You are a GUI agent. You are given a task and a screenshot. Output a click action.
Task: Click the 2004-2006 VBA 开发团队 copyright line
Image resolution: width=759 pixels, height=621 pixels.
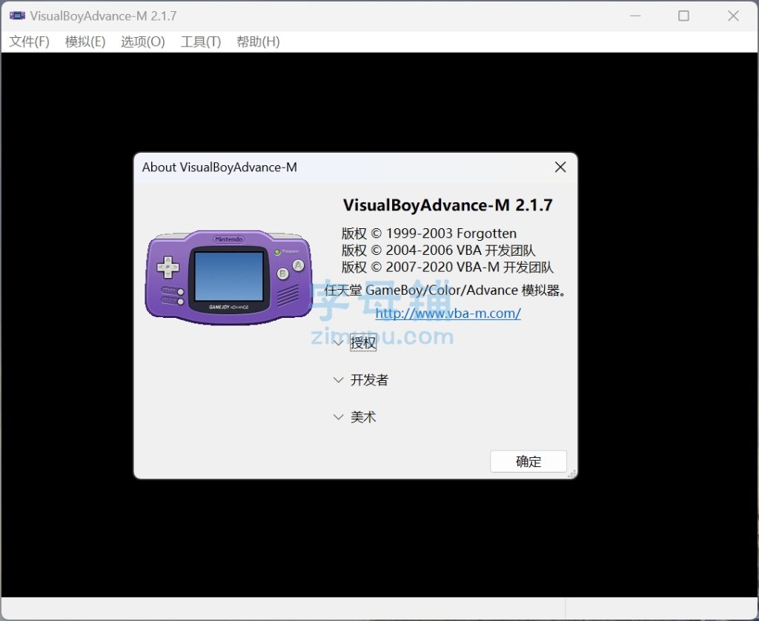(438, 250)
